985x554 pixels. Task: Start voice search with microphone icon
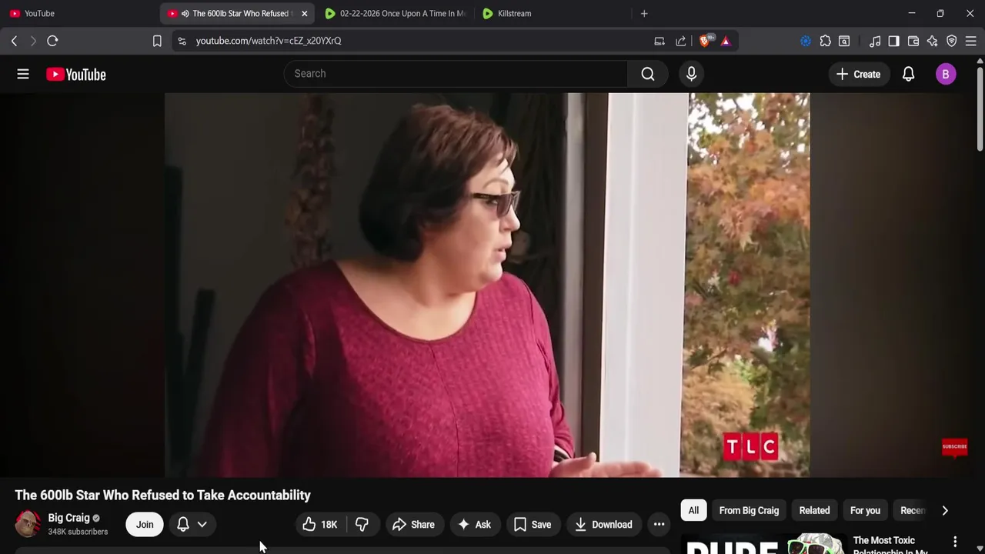coord(691,74)
